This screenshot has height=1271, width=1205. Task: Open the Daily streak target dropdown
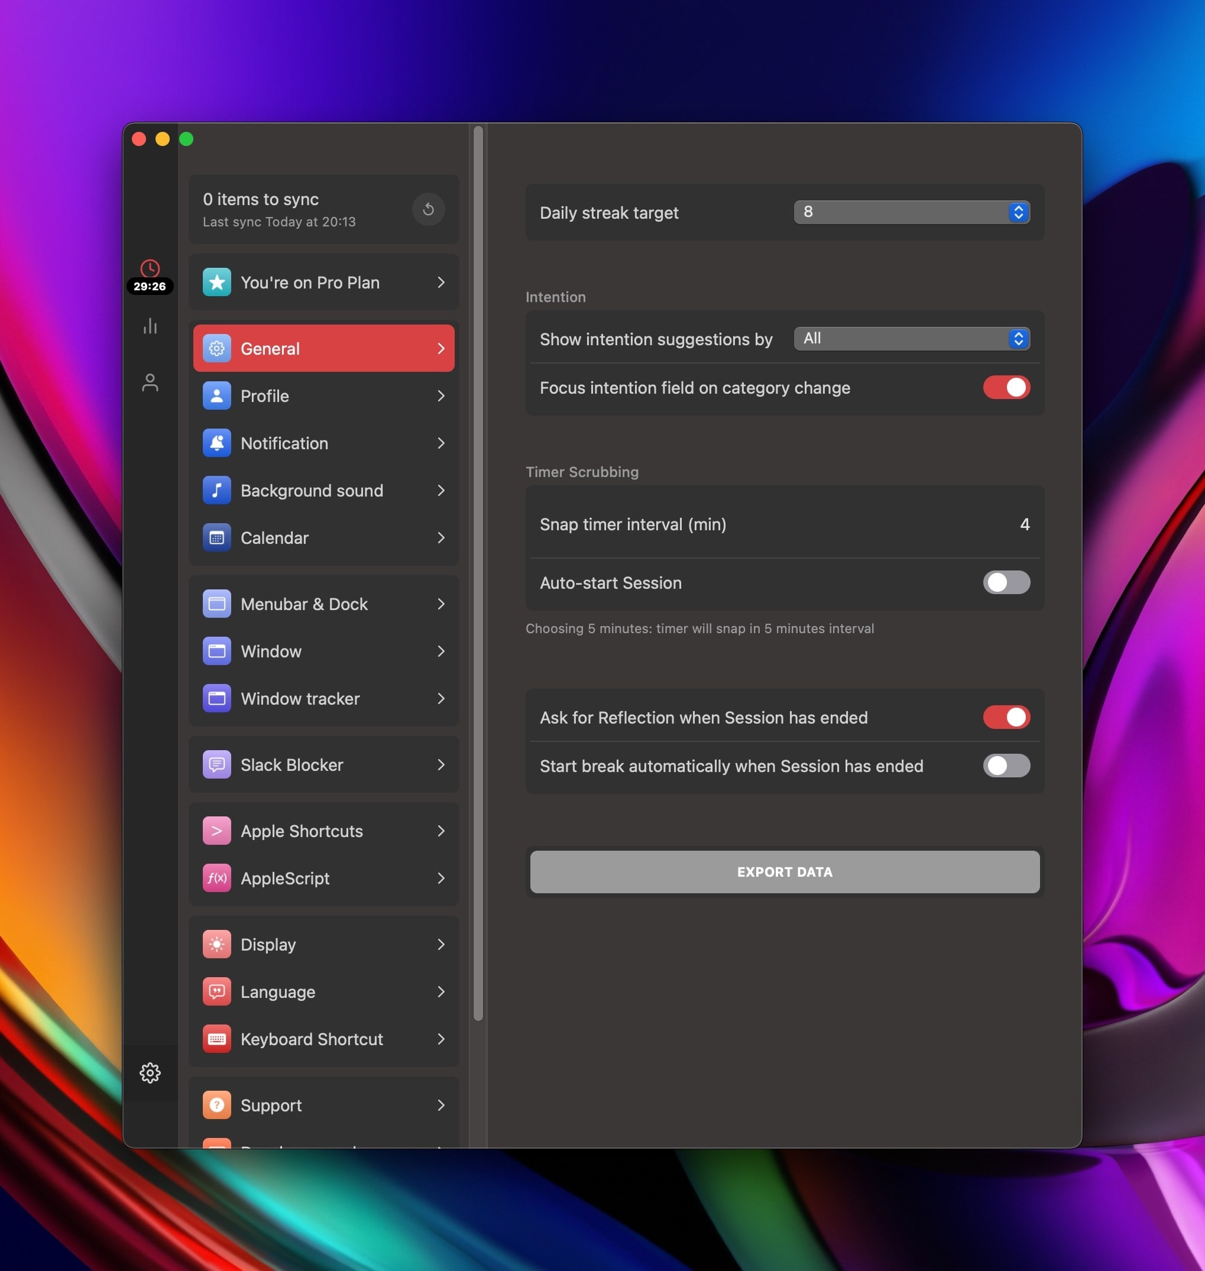coord(912,212)
